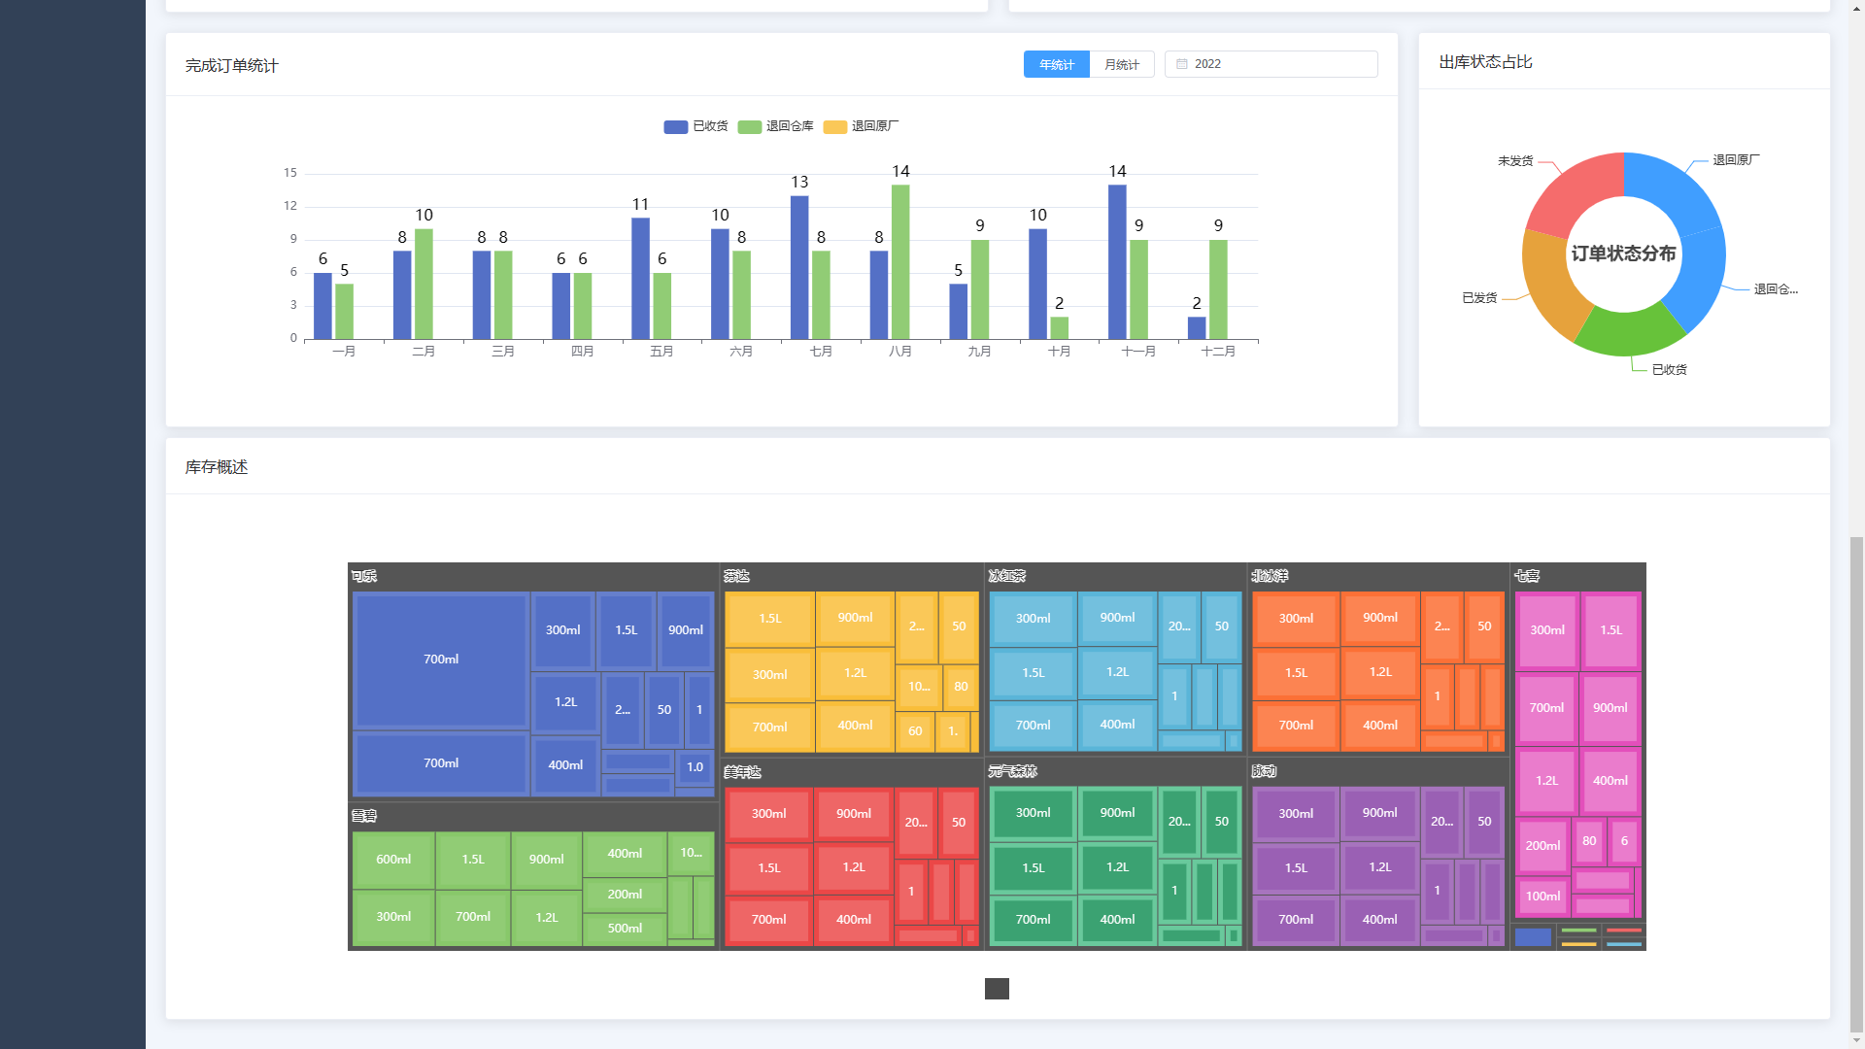1865x1049 pixels.
Task: Toggle the 退回原厂 series in the legend
Action: pos(863,125)
